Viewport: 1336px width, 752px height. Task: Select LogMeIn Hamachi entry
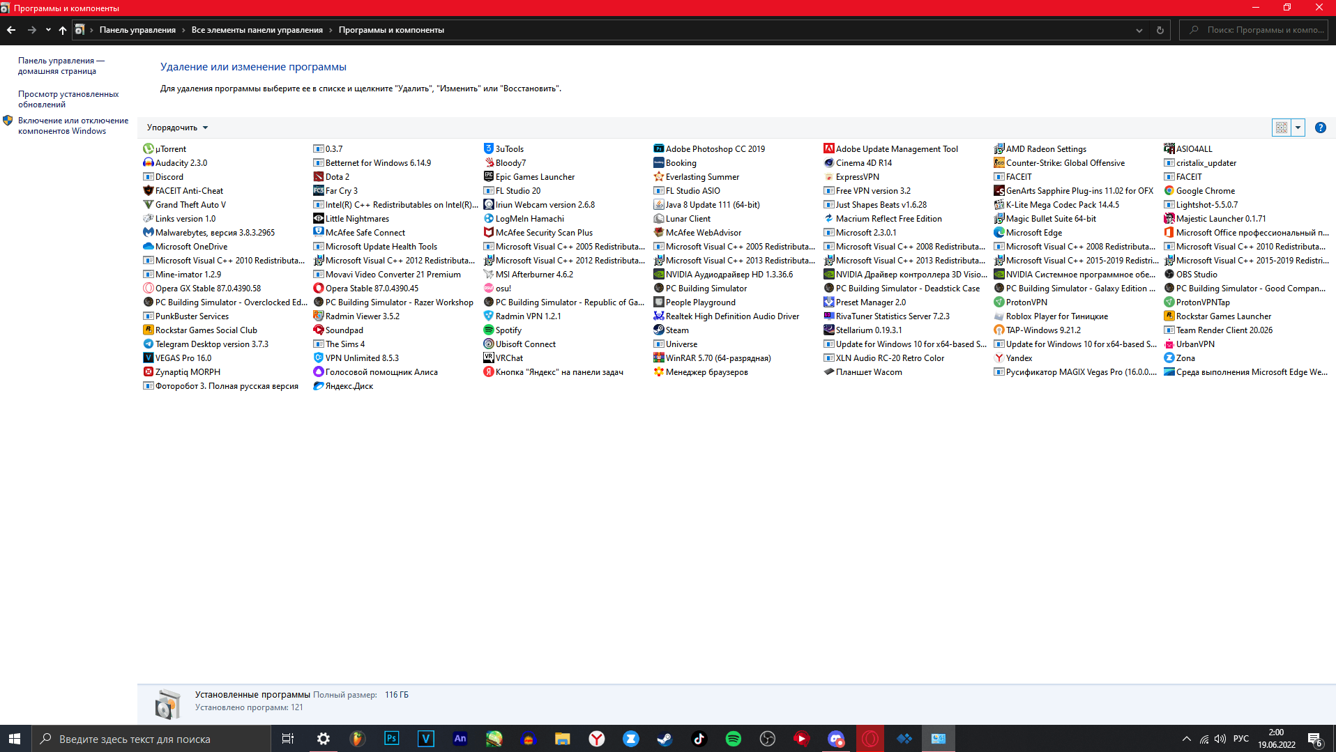(524, 218)
